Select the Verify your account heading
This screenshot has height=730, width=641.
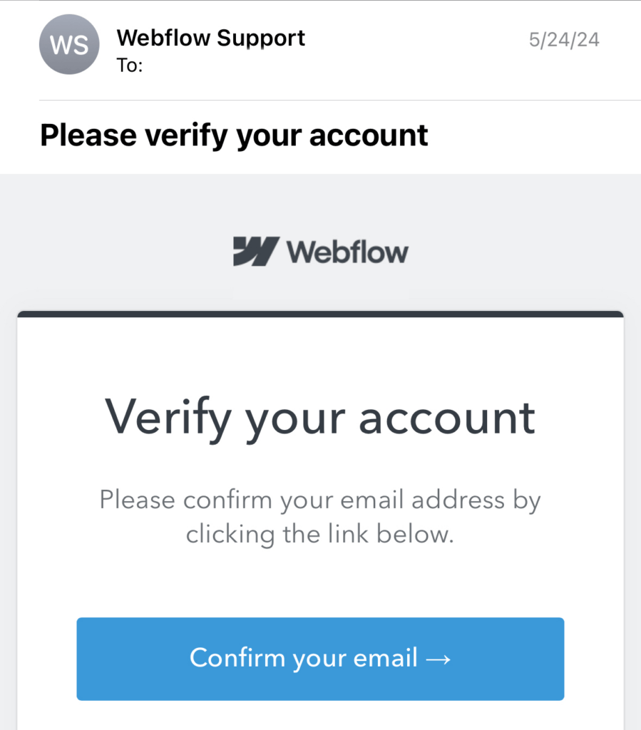coord(320,417)
